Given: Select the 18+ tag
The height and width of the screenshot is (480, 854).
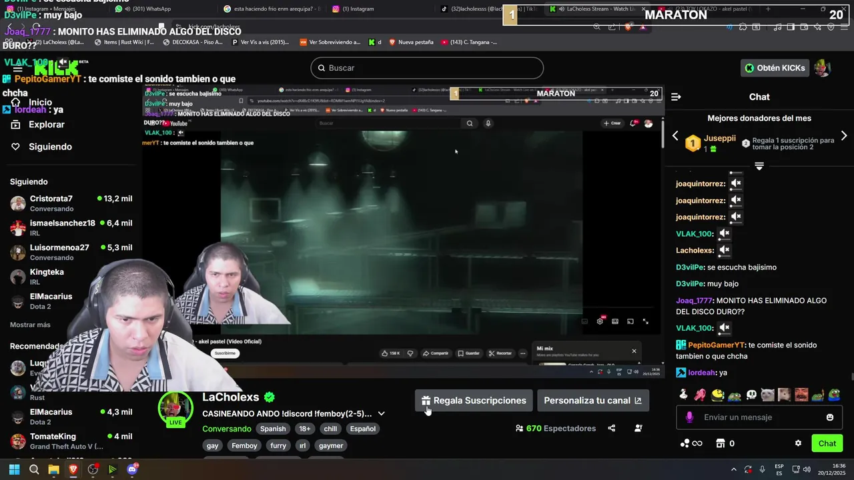Looking at the screenshot, I should coord(305,429).
